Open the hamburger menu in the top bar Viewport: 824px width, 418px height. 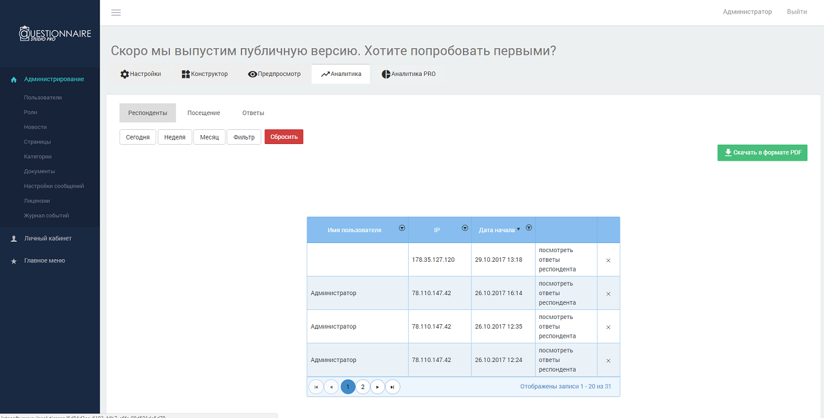116,12
